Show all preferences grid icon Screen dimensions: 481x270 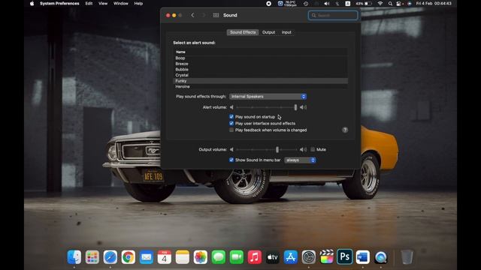point(216,15)
